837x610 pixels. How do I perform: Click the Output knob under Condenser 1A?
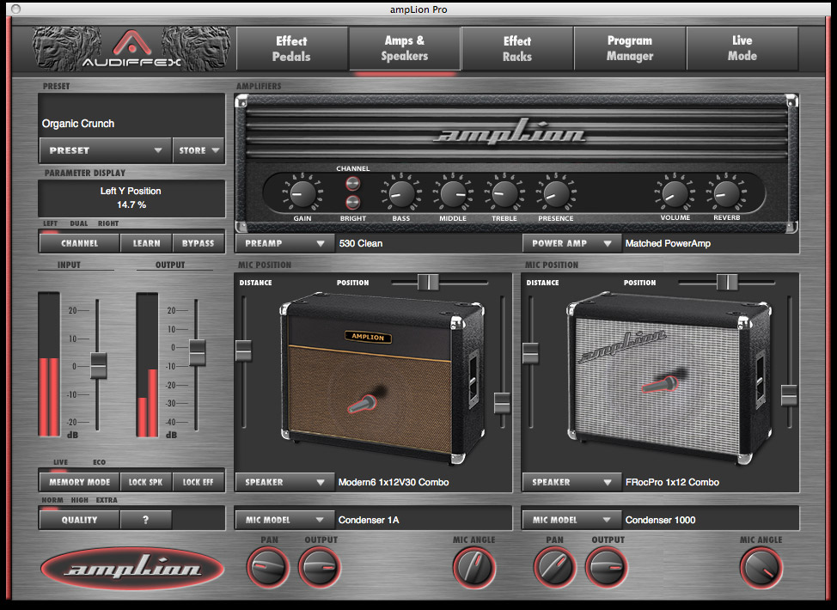pyautogui.click(x=319, y=567)
